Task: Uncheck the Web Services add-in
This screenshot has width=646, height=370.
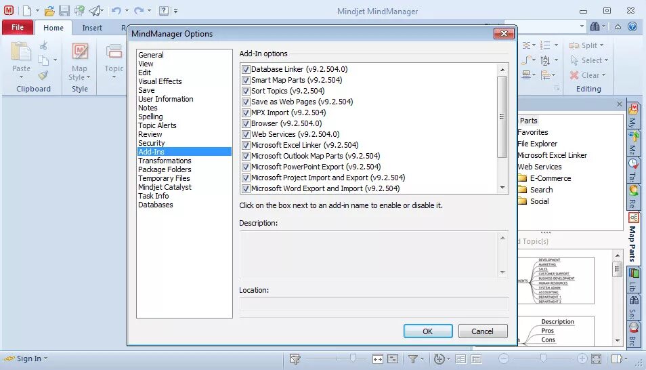Action: (246, 134)
